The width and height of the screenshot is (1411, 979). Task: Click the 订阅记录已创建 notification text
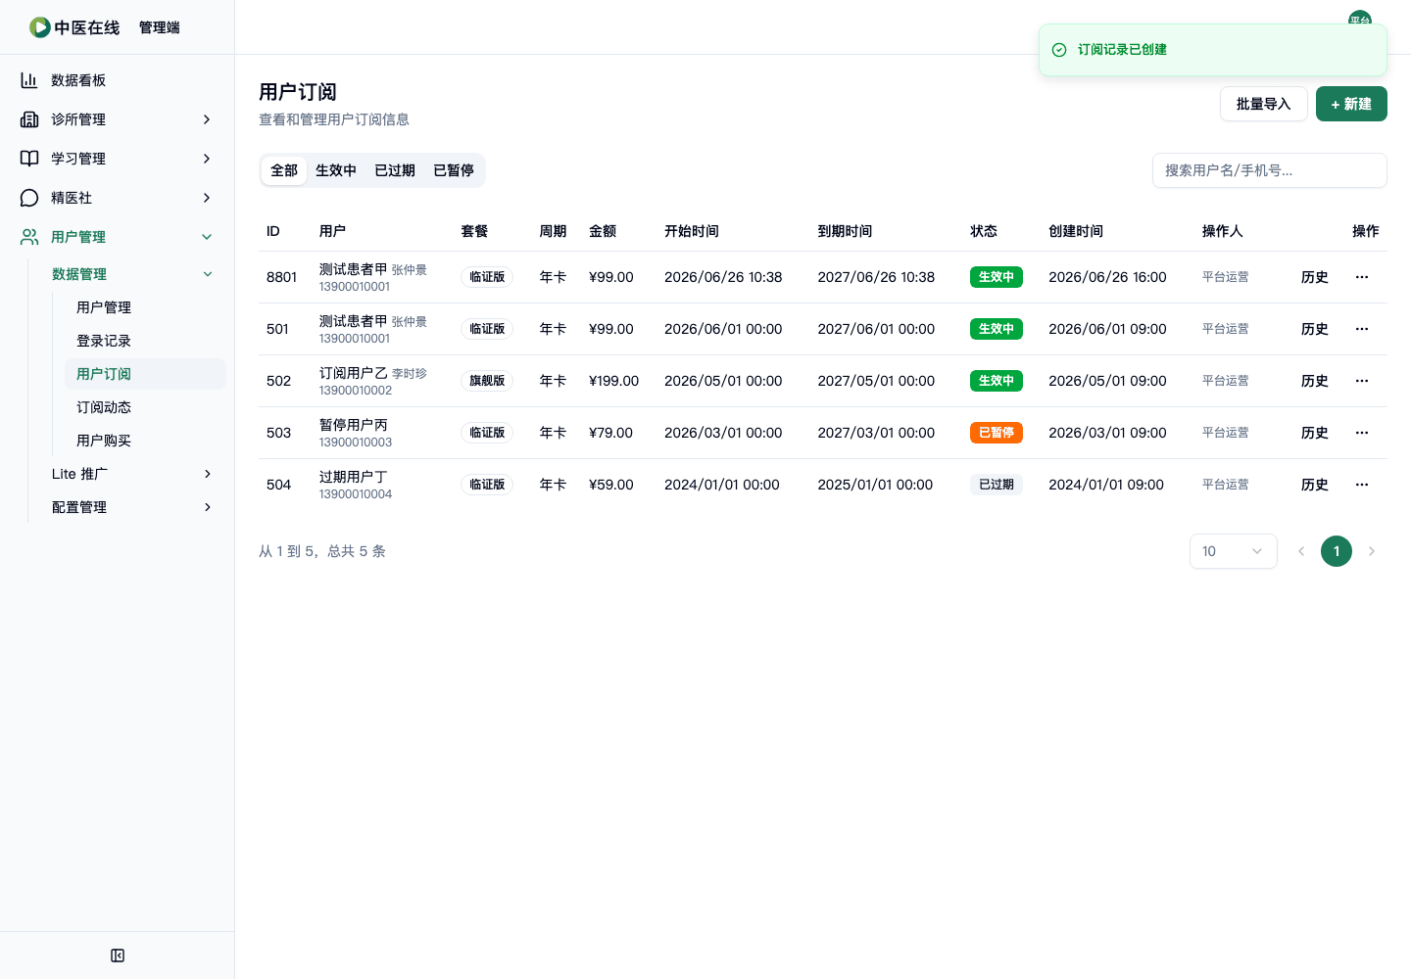tap(1122, 50)
